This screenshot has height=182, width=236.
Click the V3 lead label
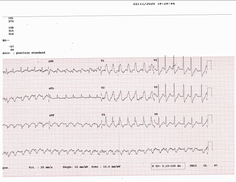103,115
